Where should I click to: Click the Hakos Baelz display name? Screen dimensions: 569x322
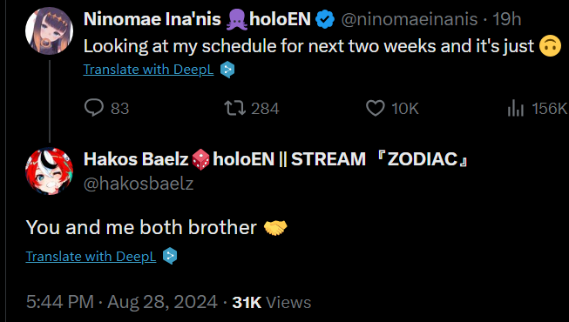click(136, 158)
